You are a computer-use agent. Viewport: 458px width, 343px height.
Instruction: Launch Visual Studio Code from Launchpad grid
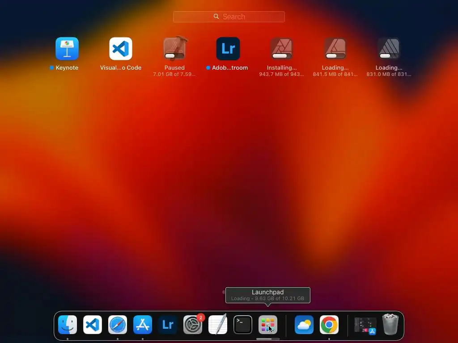tap(121, 49)
